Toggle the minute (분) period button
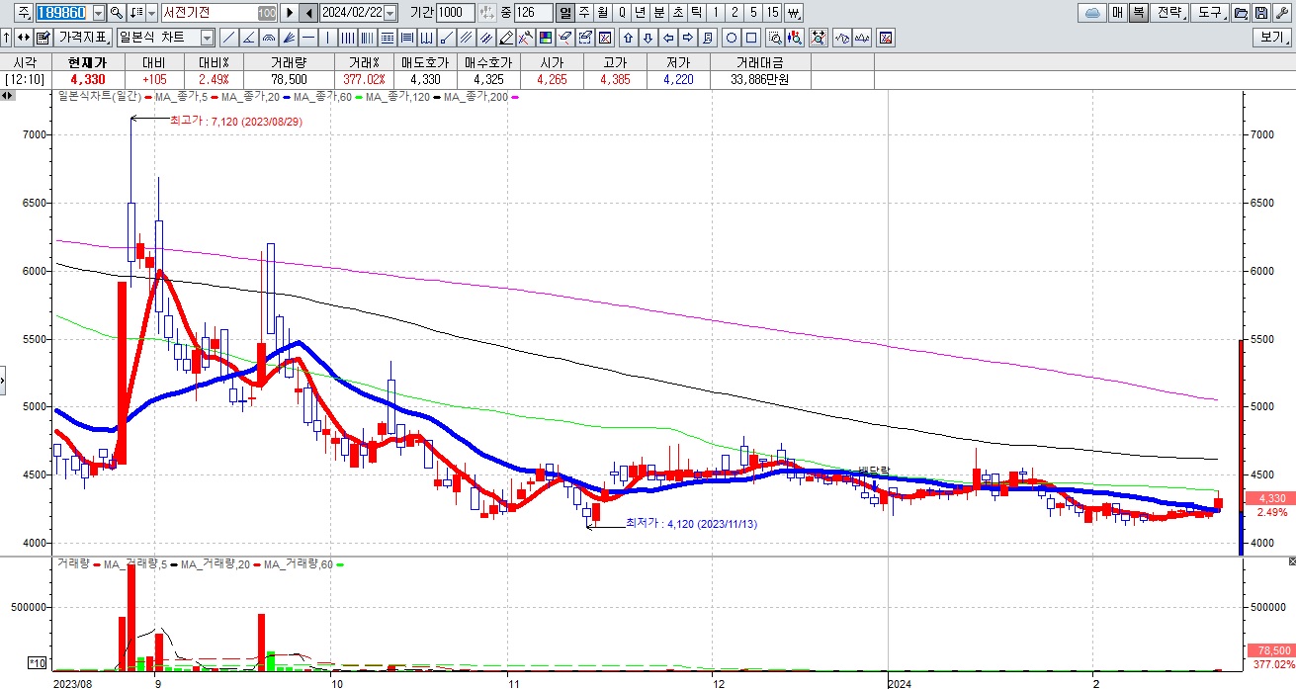 coord(658,13)
